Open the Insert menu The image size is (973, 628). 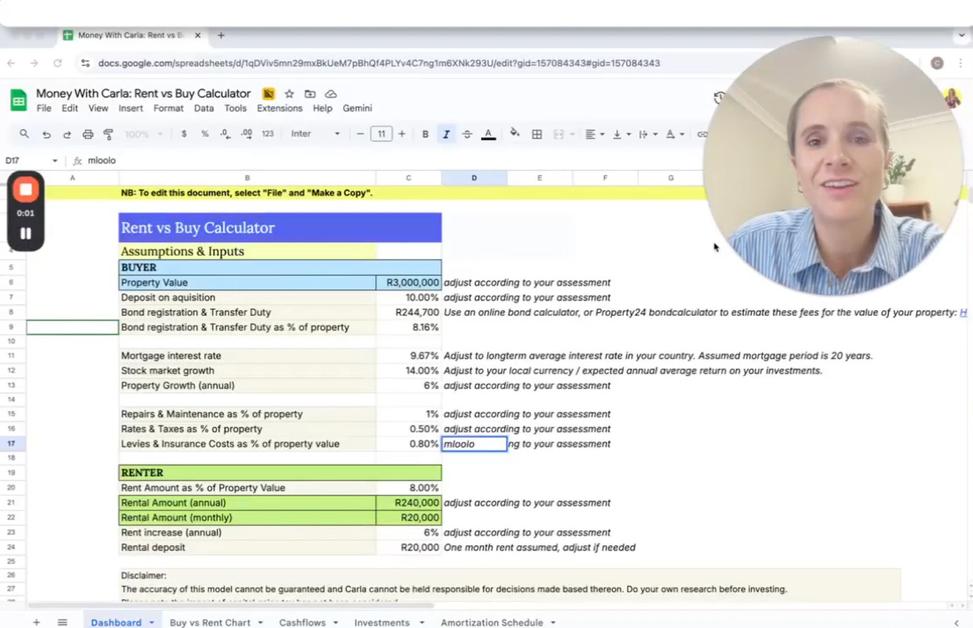[x=130, y=108]
